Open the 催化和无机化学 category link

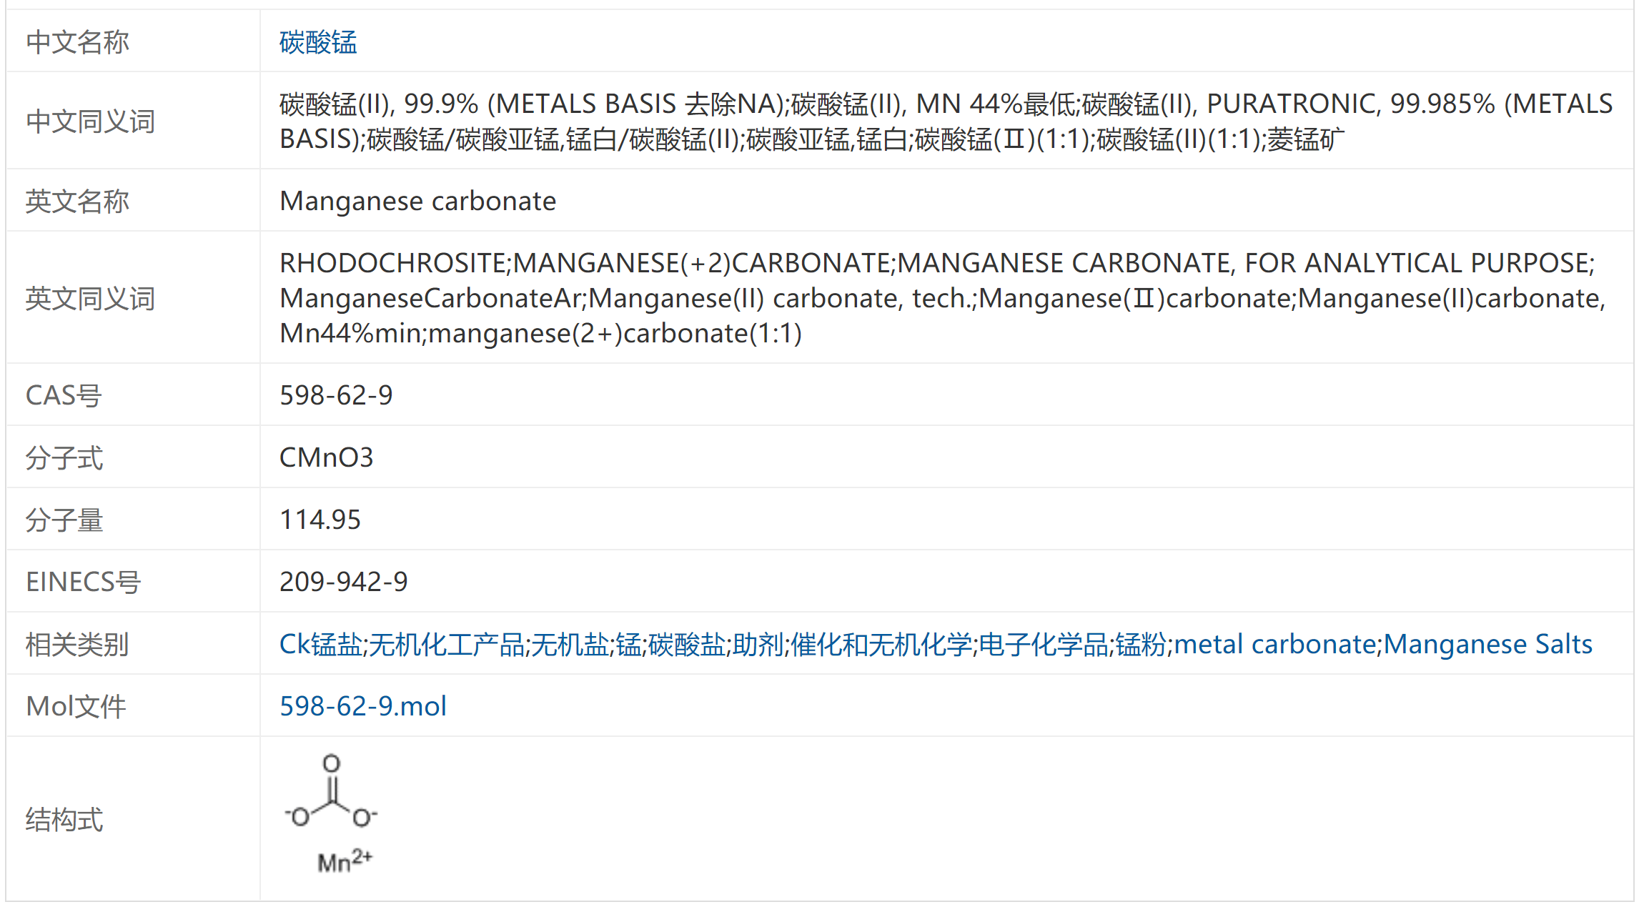point(881,645)
